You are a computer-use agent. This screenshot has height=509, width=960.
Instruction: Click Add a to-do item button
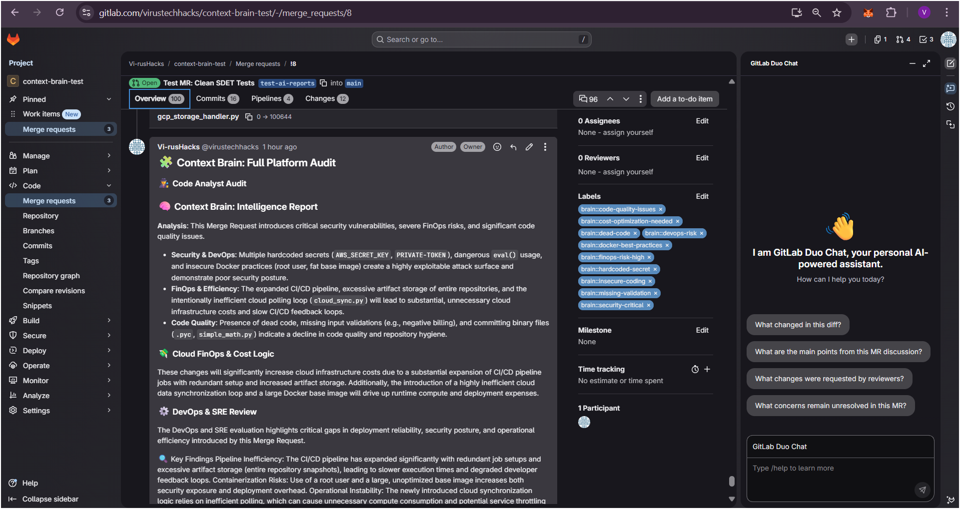tap(685, 99)
